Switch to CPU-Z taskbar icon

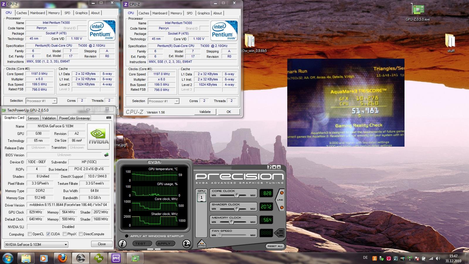116,258
